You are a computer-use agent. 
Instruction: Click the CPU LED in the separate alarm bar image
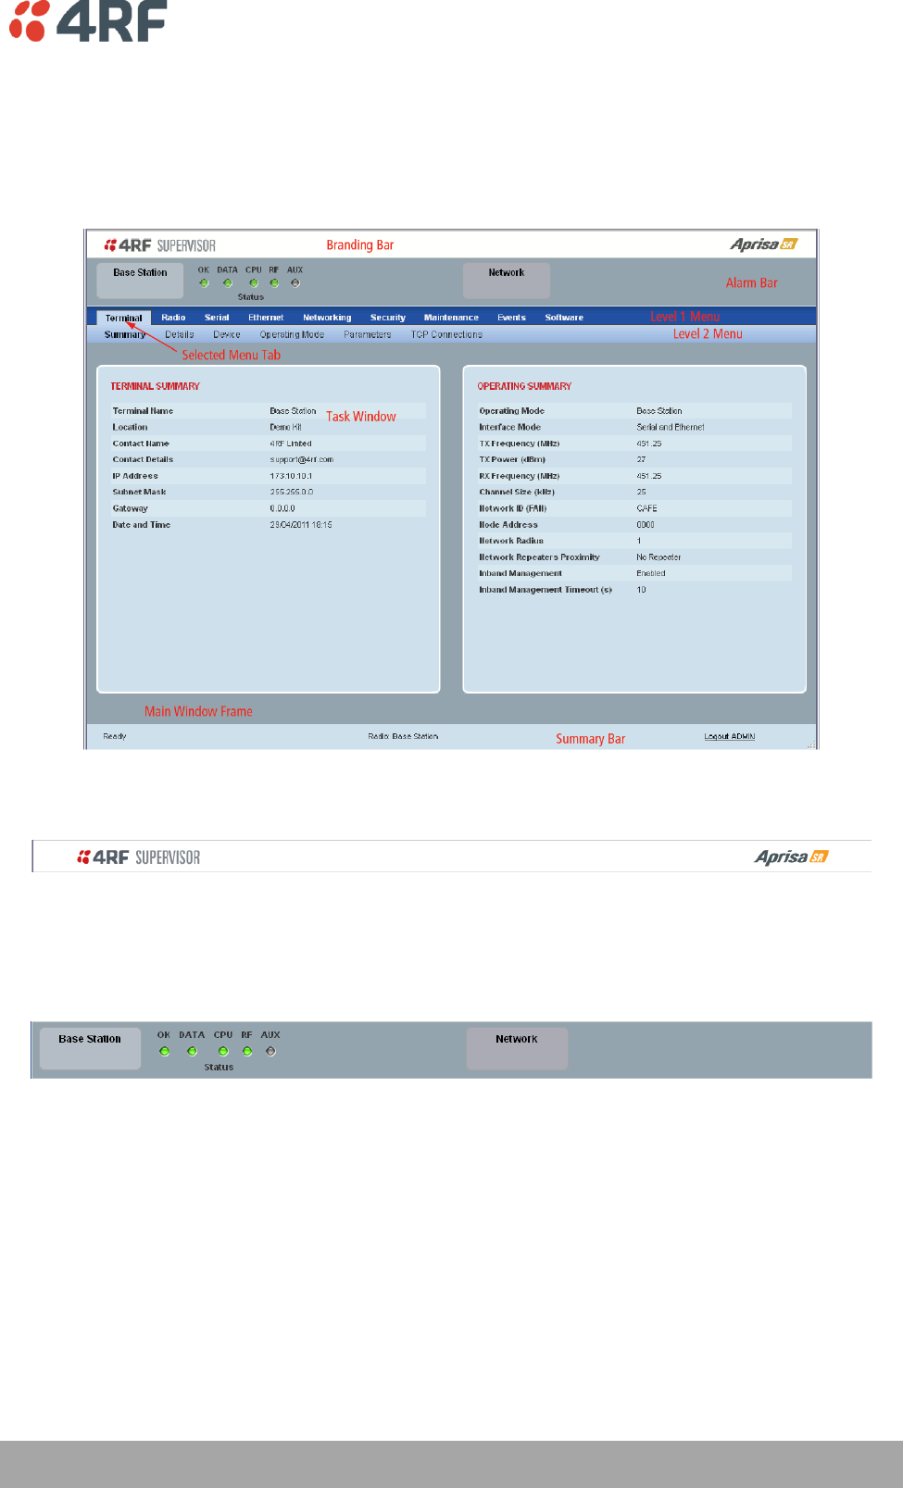tap(223, 1051)
